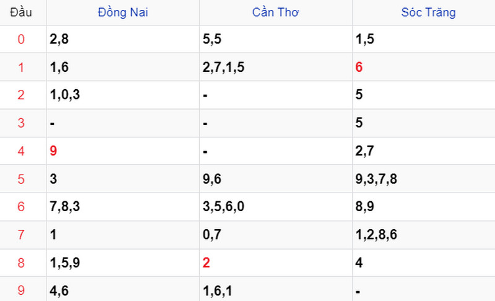
Task: Select row head number 0
Action: point(21,39)
